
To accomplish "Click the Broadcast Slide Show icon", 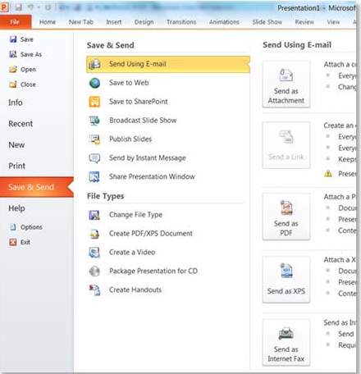I will click(94, 121).
